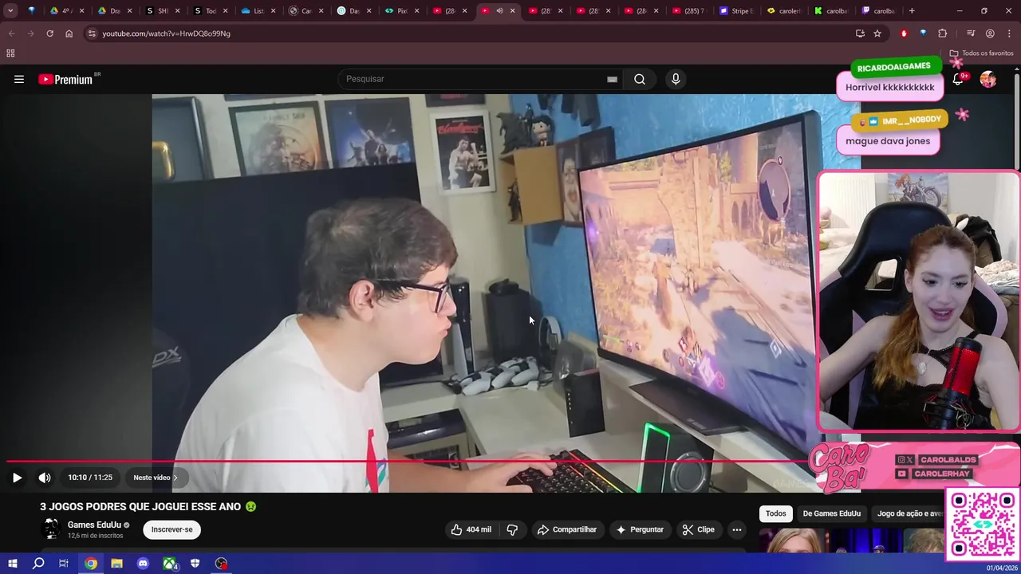1021x574 pixels.
Task: Open Xbox app from taskbar
Action: click(x=169, y=564)
